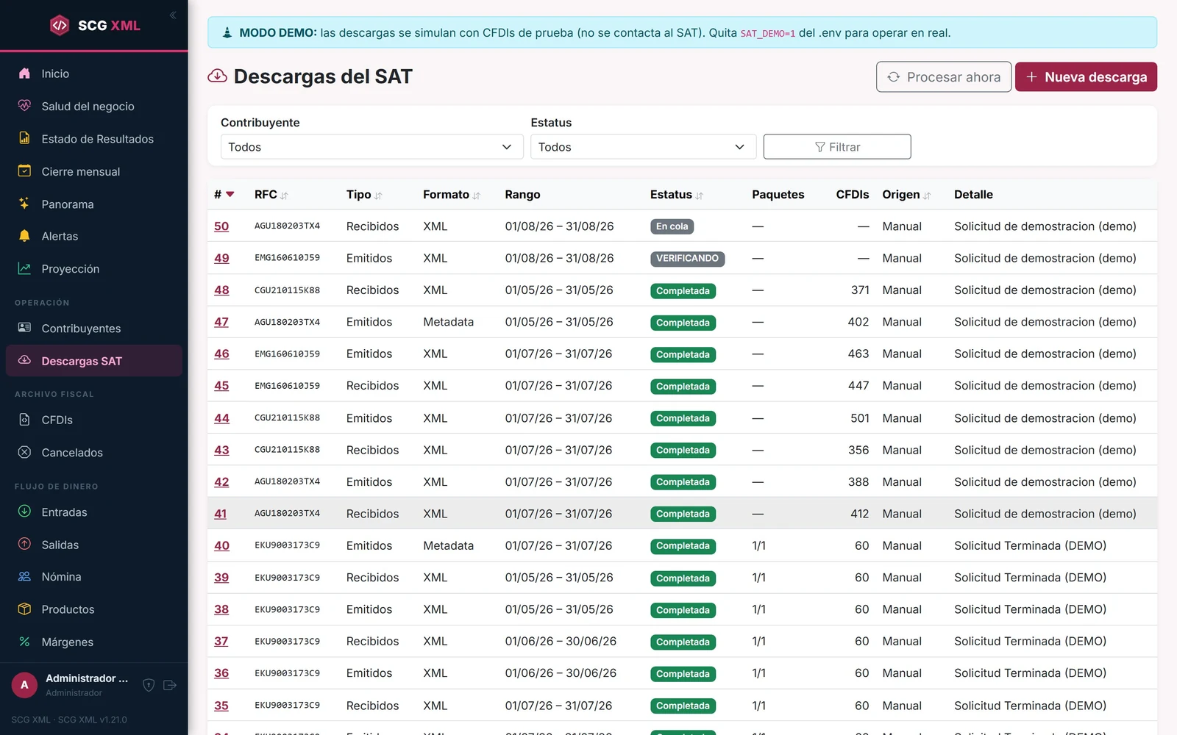Open Descargas SAT menu item
This screenshot has height=735, width=1177.
point(94,361)
